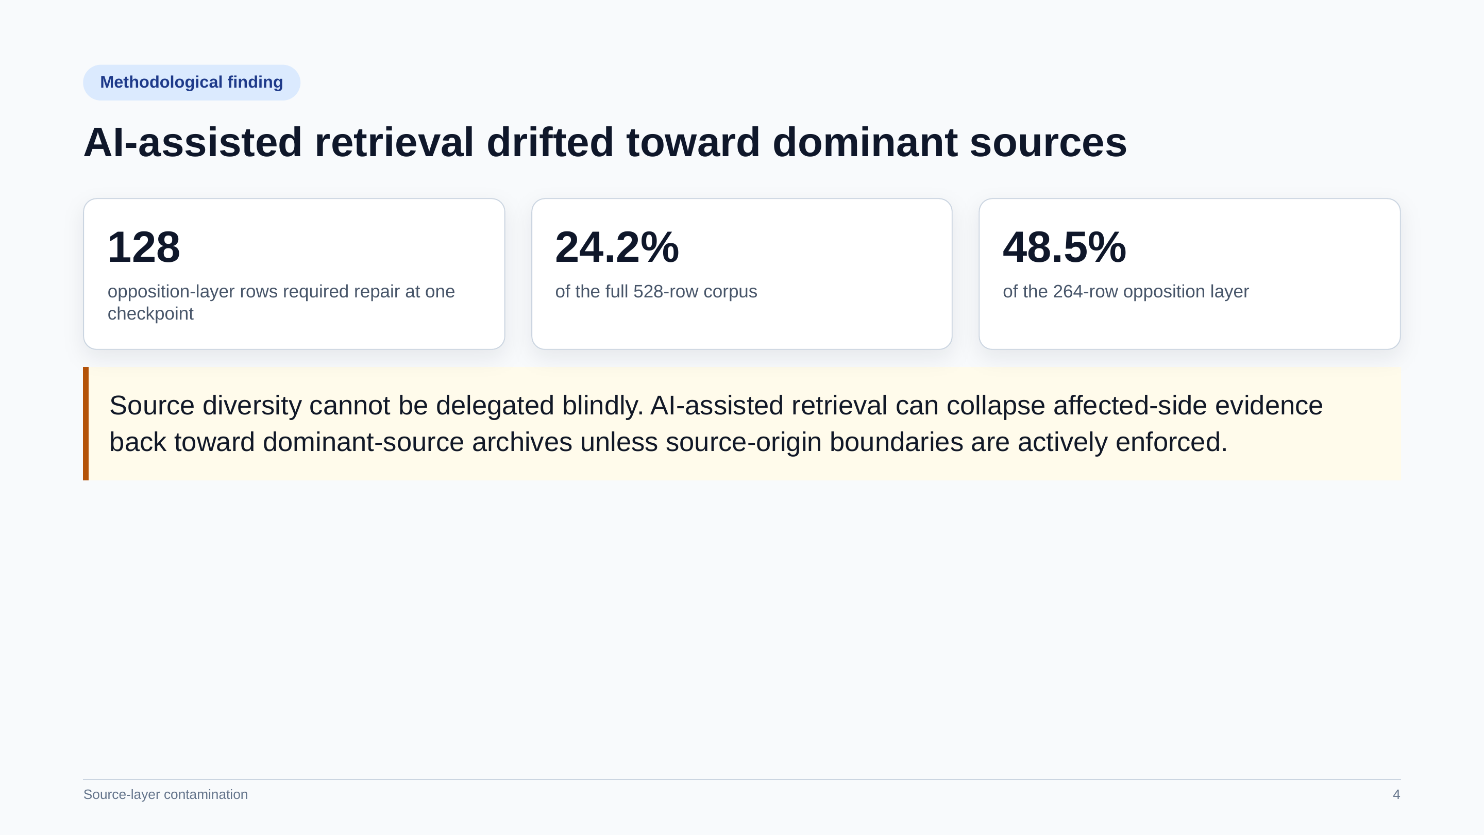Click the footer divider line
The image size is (1484, 835).
pyautogui.click(x=742, y=779)
